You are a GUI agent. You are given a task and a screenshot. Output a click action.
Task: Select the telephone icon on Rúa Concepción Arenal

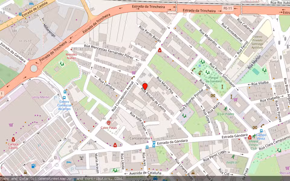click(x=133, y=78)
